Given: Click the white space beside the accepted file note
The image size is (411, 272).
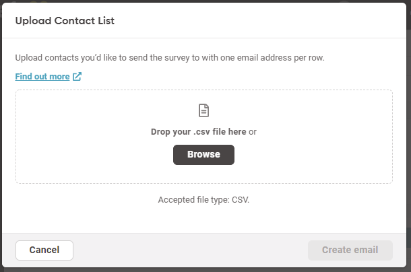Looking at the screenshot, I should click(323, 200).
